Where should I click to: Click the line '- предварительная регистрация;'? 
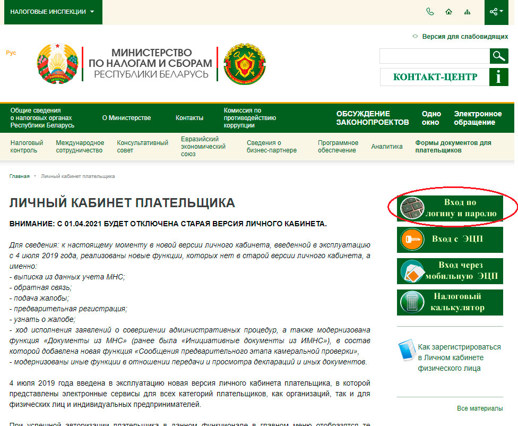68,309
